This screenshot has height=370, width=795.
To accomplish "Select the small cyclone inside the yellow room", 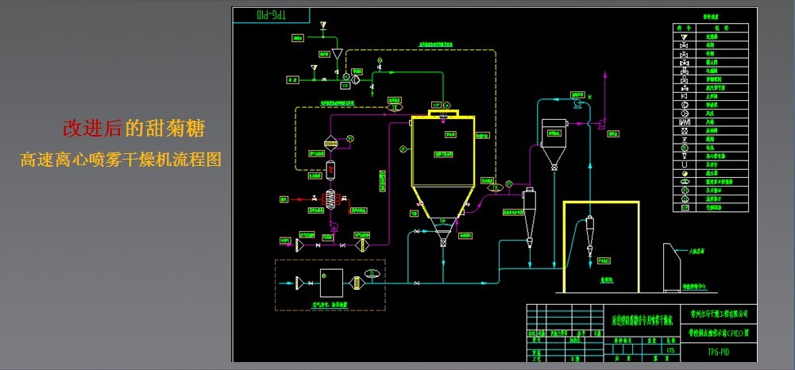I will pos(589,233).
